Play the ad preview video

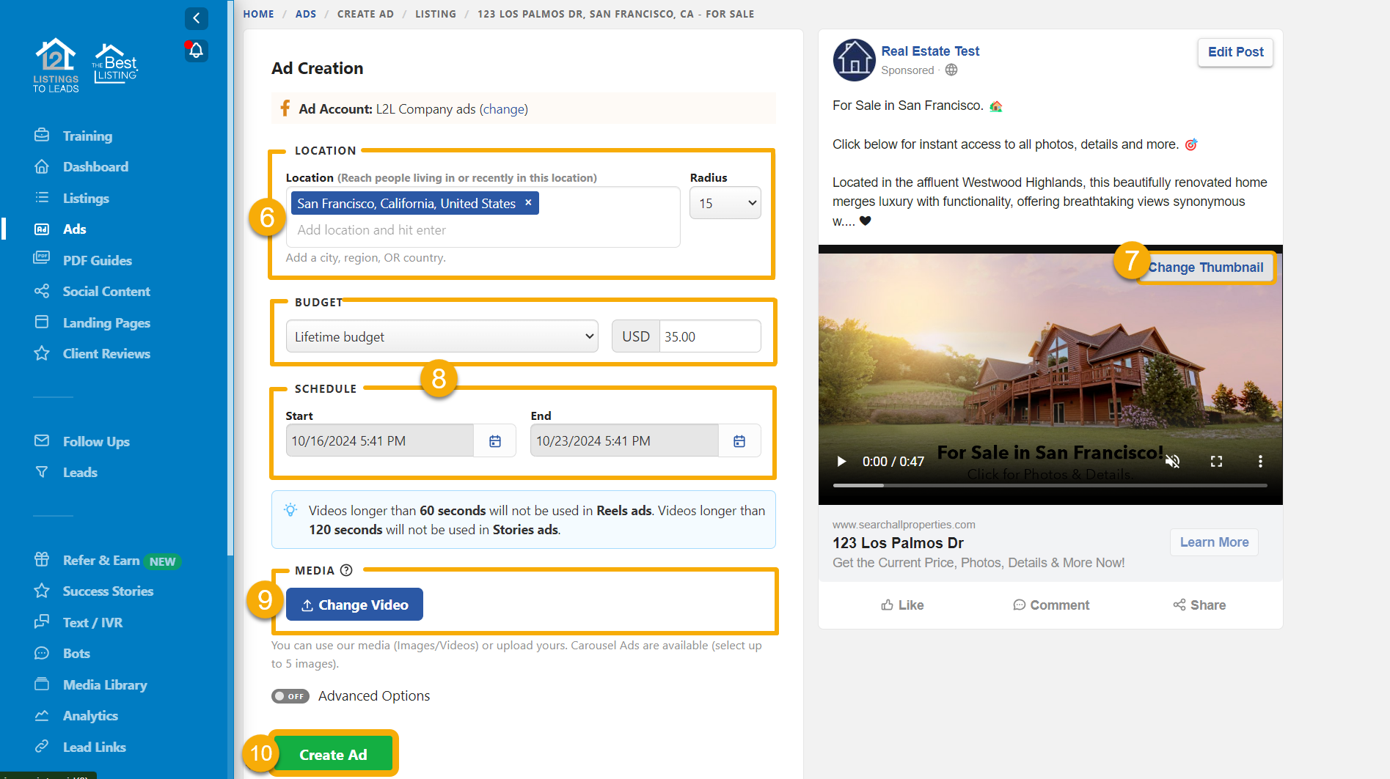coord(841,461)
